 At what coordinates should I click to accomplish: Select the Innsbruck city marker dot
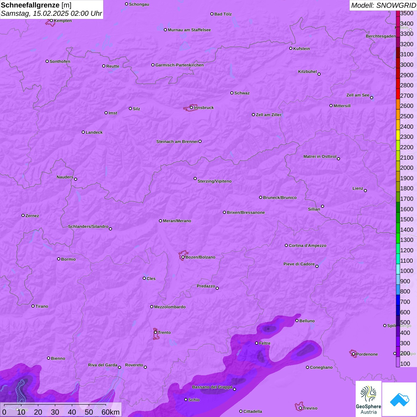[191, 108]
